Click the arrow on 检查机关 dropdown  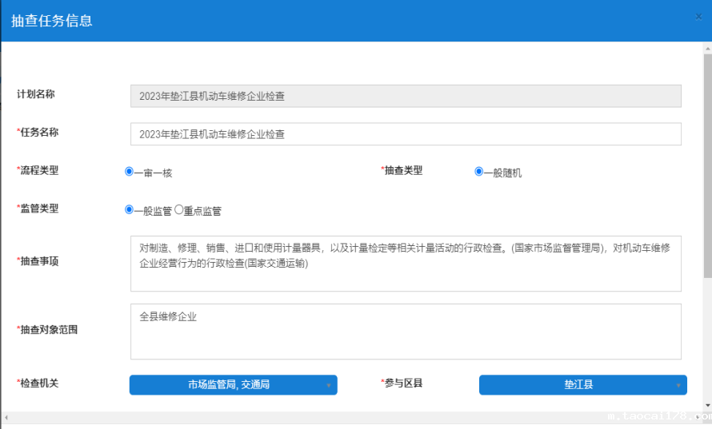tap(329, 386)
